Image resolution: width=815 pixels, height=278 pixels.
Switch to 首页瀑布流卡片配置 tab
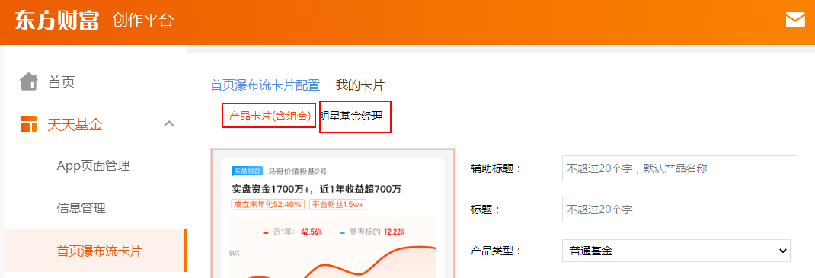click(265, 85)
